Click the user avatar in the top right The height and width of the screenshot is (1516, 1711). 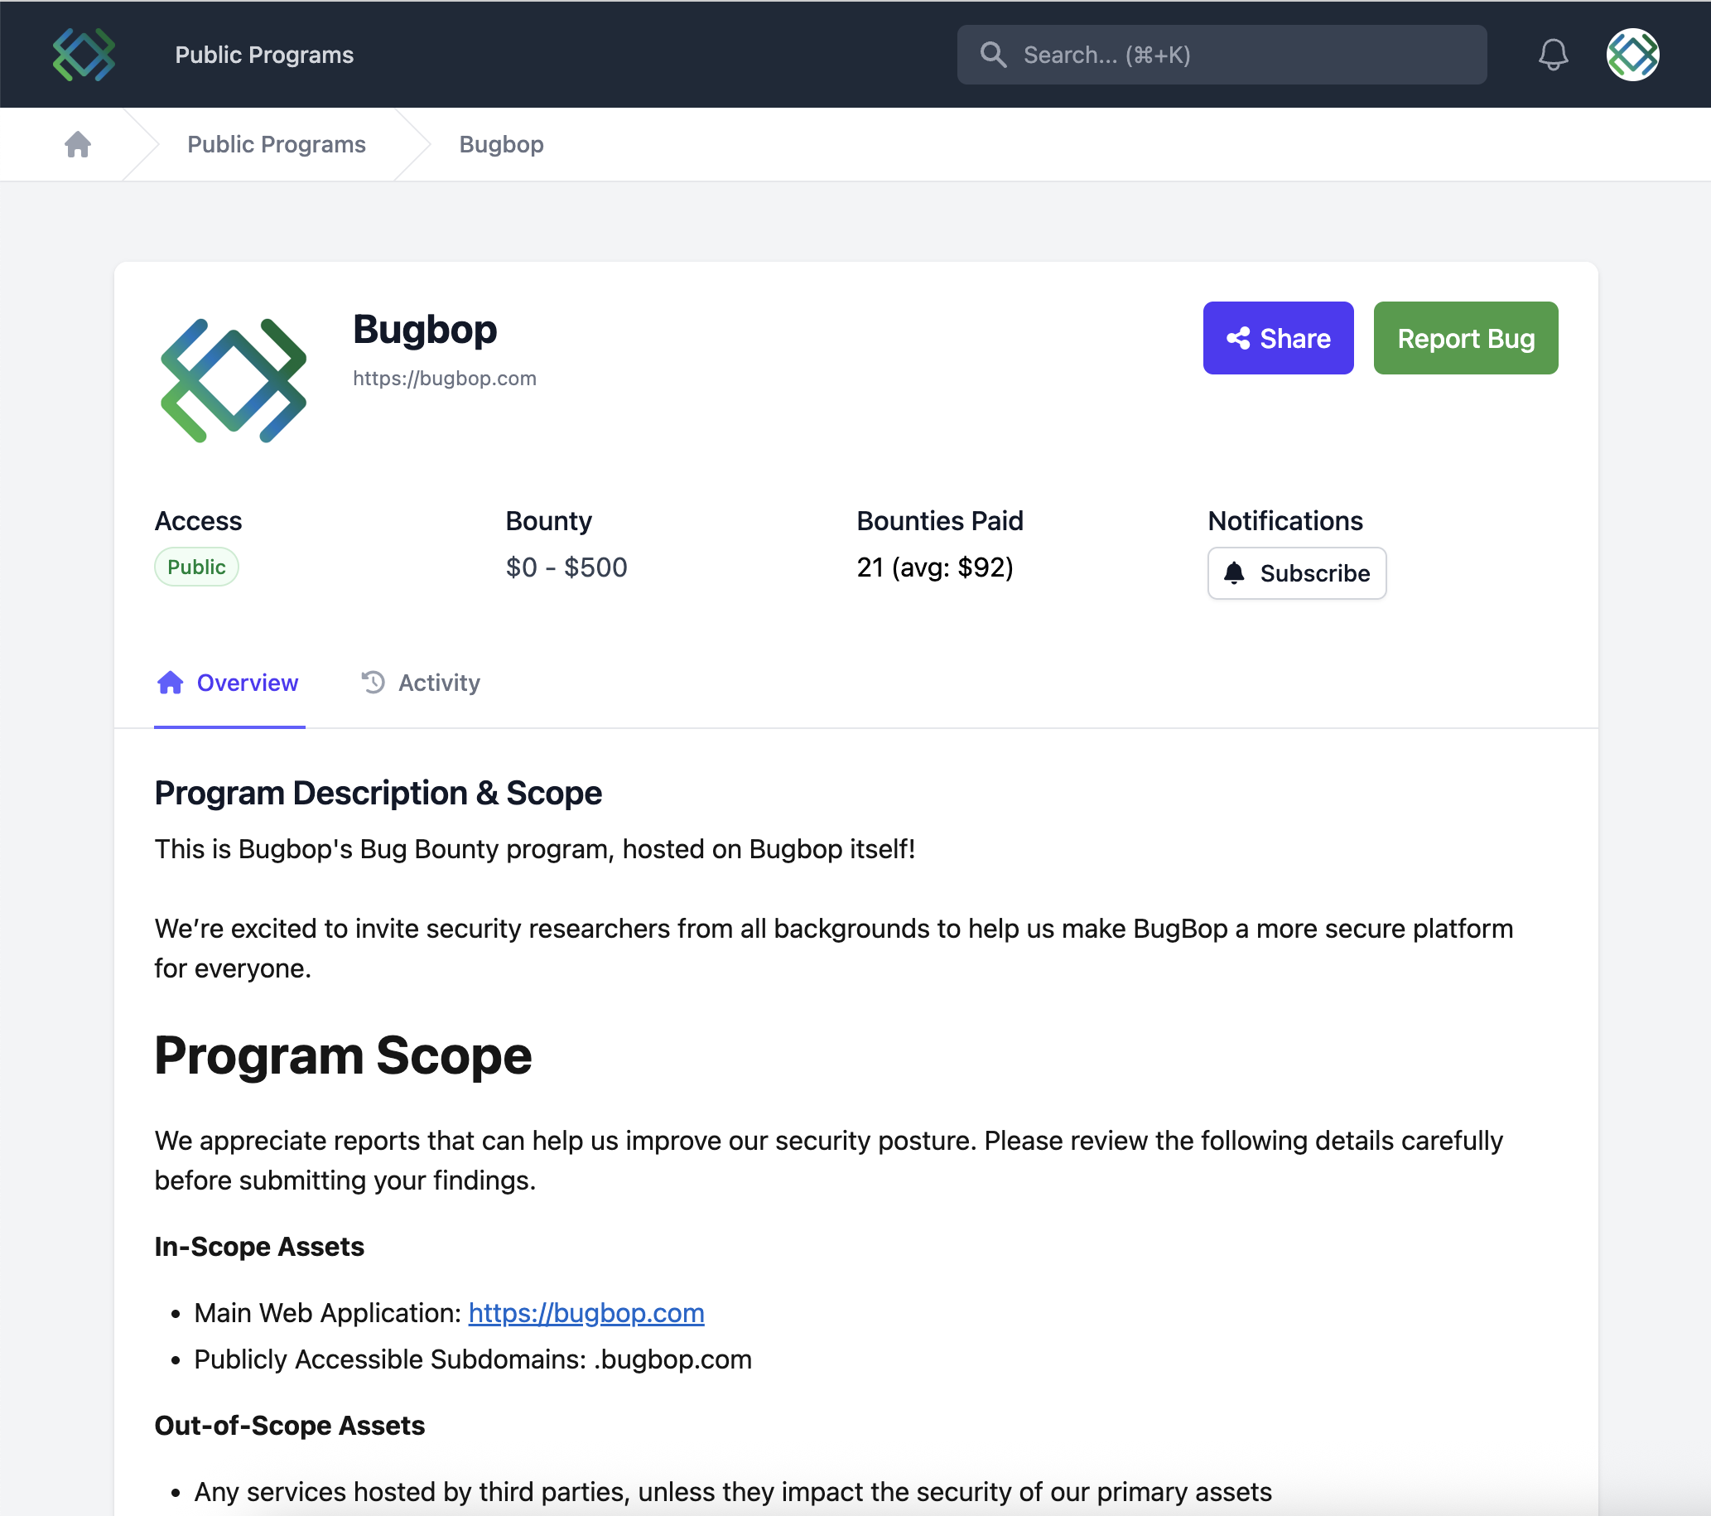click(x=1632, y=55)
